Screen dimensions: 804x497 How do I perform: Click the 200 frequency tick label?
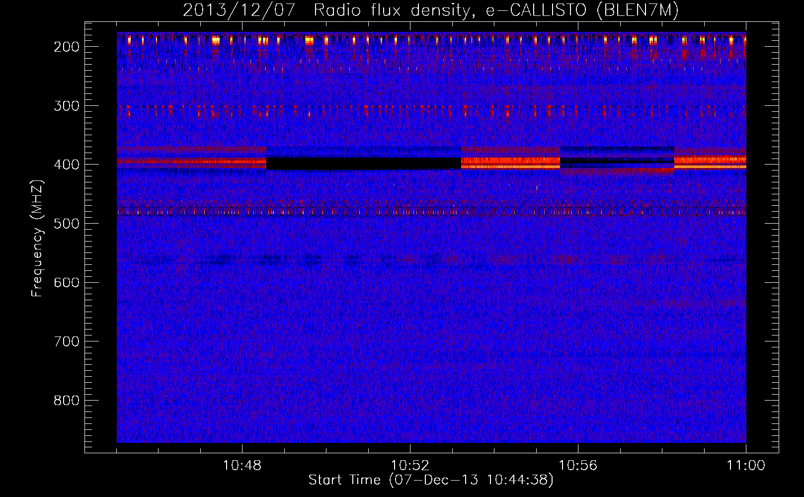67,47
